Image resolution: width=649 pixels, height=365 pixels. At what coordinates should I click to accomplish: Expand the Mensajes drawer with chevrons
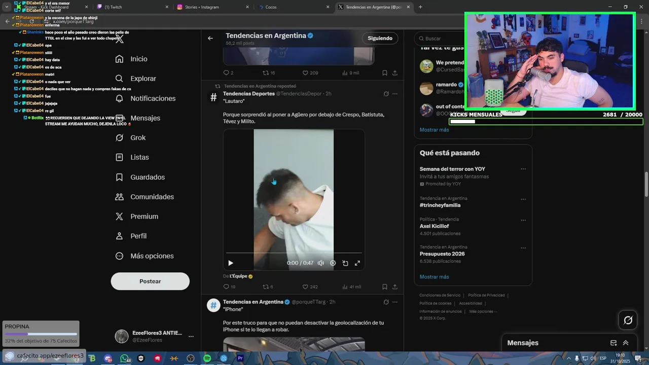pyautogui.click(x=626, y=343)
